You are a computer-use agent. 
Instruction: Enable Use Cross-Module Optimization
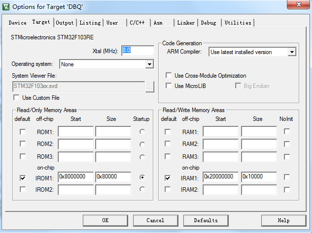(169, 75)
